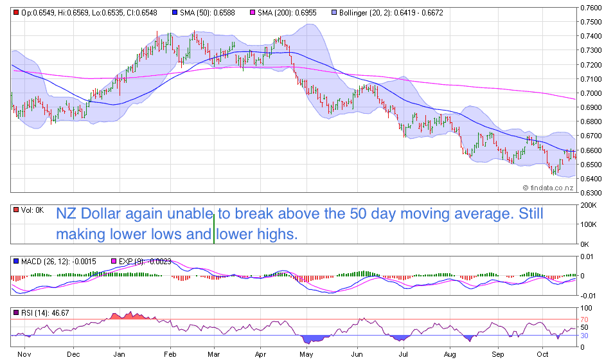Click the Dec label on the time axis
Image resolution: width=604 pixels, height=360 pixels.
(x=73, y=354)
